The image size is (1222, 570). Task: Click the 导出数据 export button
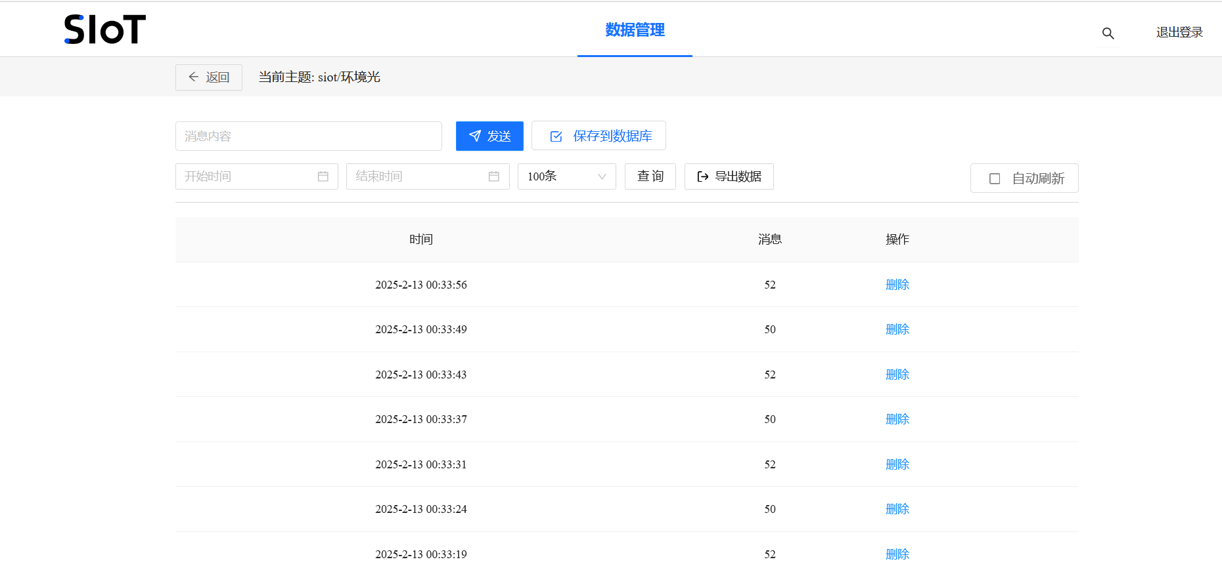[x=729, y=176]
